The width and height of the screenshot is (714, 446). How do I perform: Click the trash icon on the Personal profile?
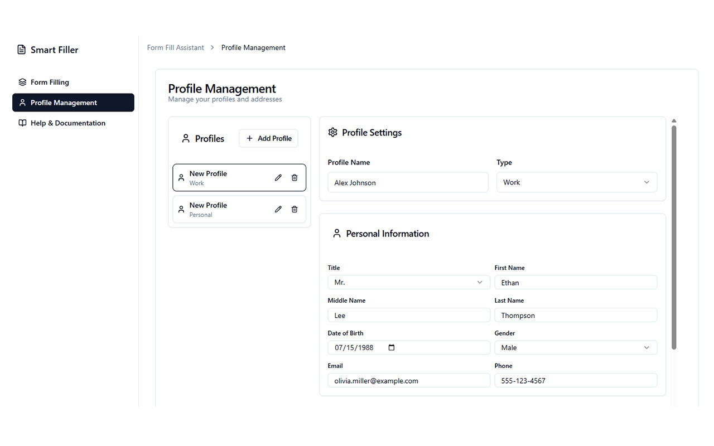pos(295,209)
